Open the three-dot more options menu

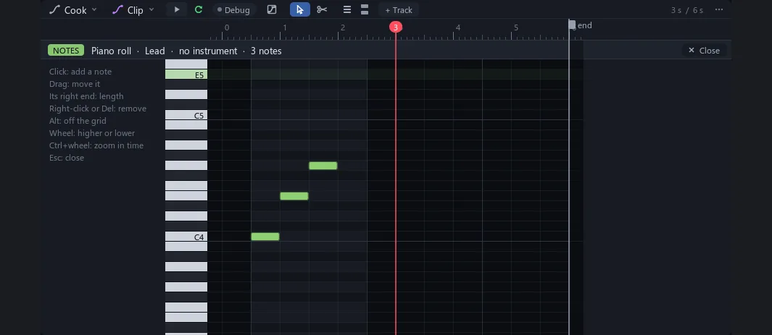(719, 10)
